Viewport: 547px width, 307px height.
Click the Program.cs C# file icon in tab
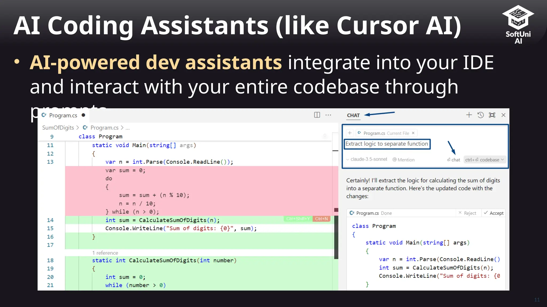[x=44, y=115]
